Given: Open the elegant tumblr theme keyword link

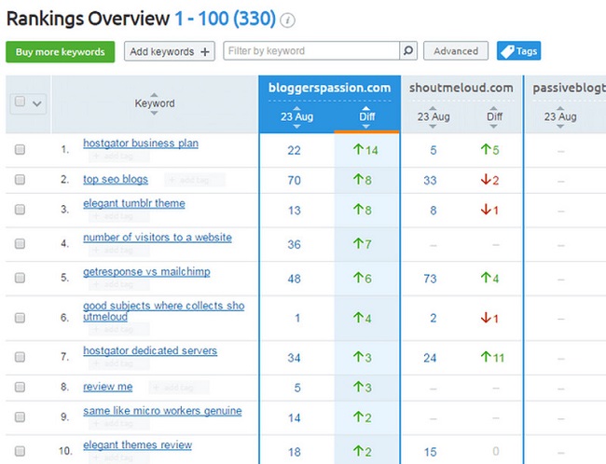Looking at the screenshot, I should pyautogui.click(x=134, y=203).
